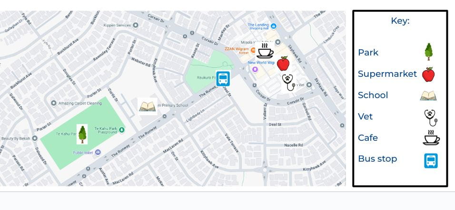
Task: Click the tree icon in the key
Action: tap(429, 52)
